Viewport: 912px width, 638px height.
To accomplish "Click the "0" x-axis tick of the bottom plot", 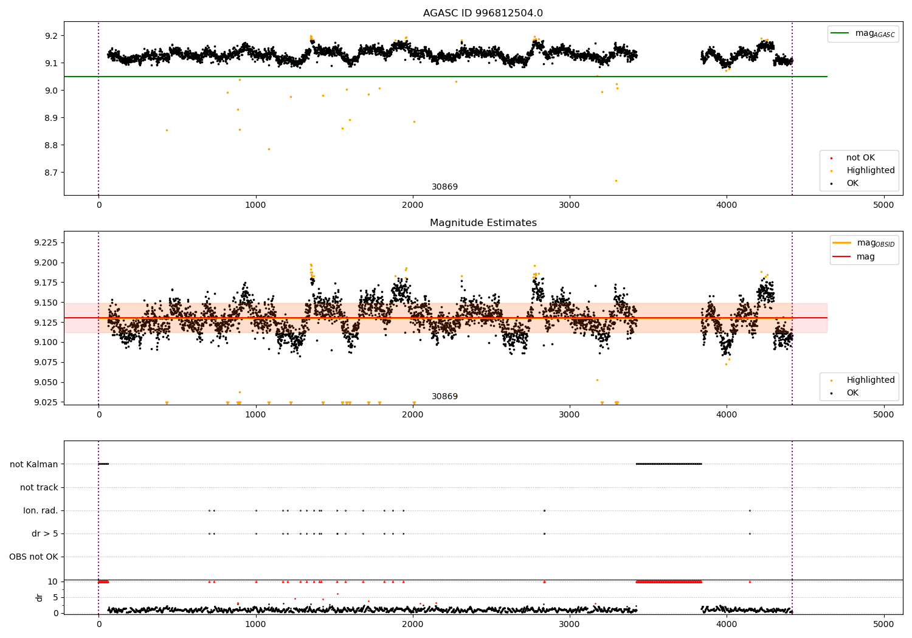I will (98, 624).
